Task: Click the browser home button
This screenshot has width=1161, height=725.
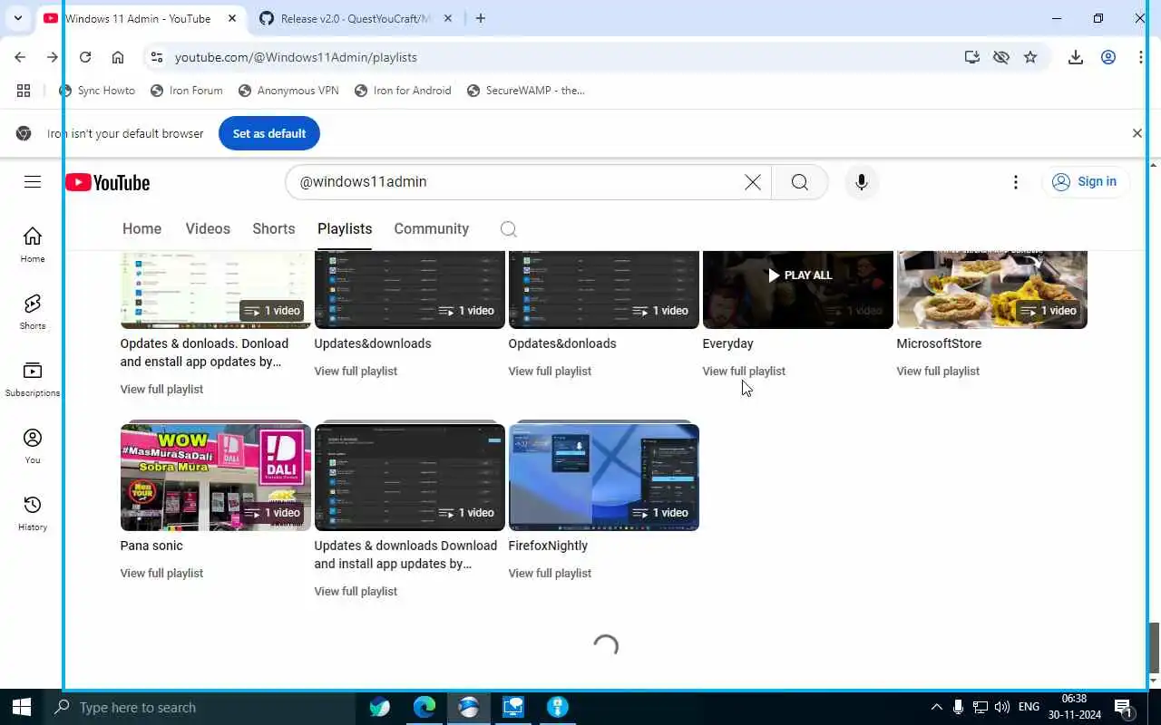Action: (118, 57)
